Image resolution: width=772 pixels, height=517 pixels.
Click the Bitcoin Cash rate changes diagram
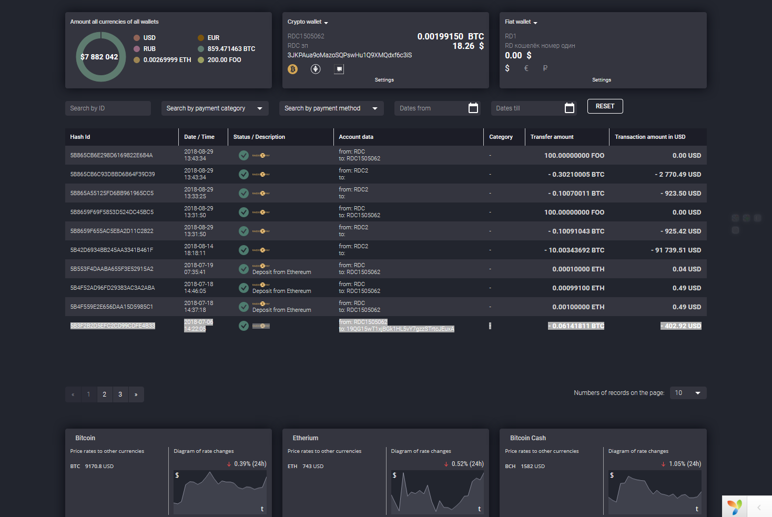655,492
